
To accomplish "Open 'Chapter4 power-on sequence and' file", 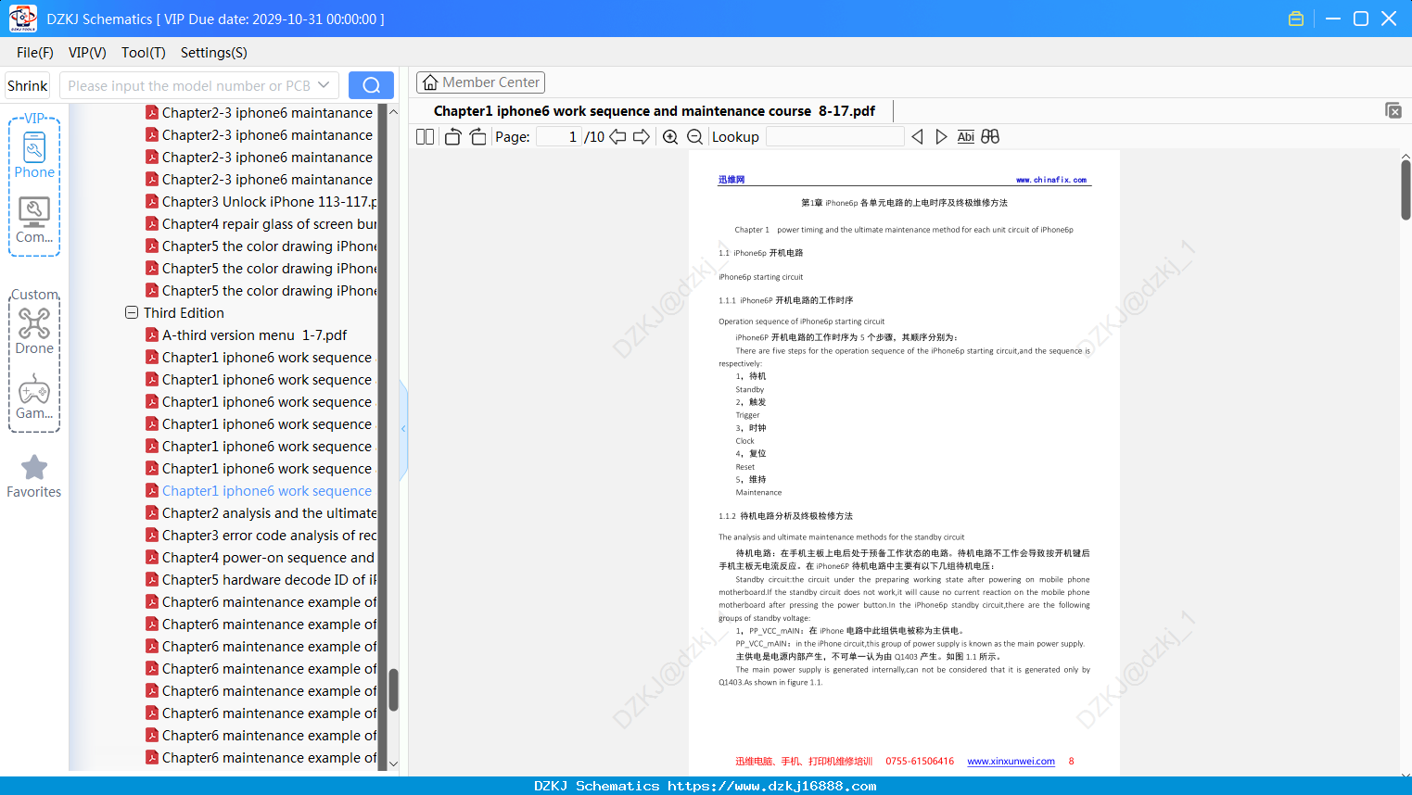I will click(261, 558).
